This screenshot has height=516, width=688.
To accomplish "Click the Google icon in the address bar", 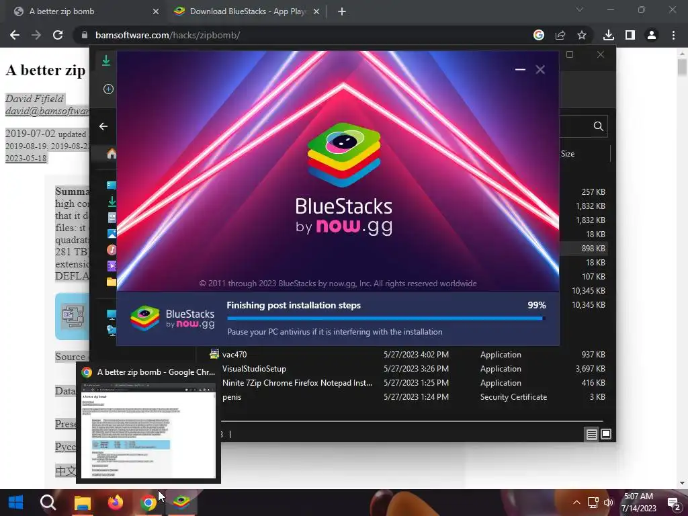I will (539, 35).
